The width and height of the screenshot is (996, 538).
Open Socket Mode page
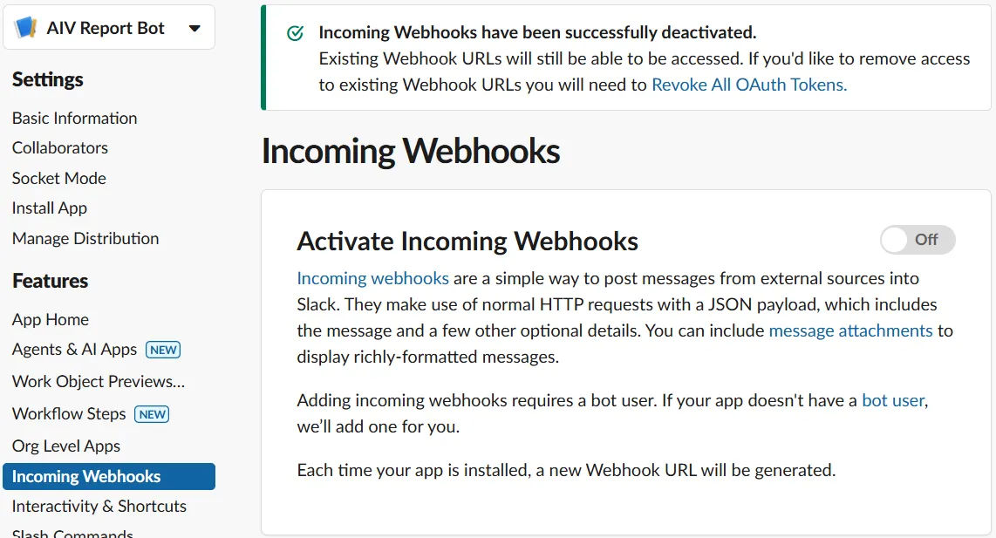point(59,178)
